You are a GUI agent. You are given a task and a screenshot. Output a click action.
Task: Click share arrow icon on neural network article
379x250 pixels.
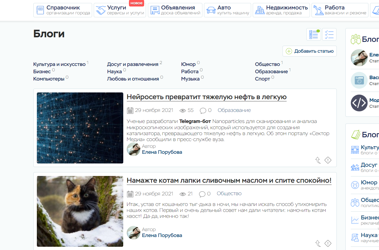pyautogui.click(x=318, y=160)
